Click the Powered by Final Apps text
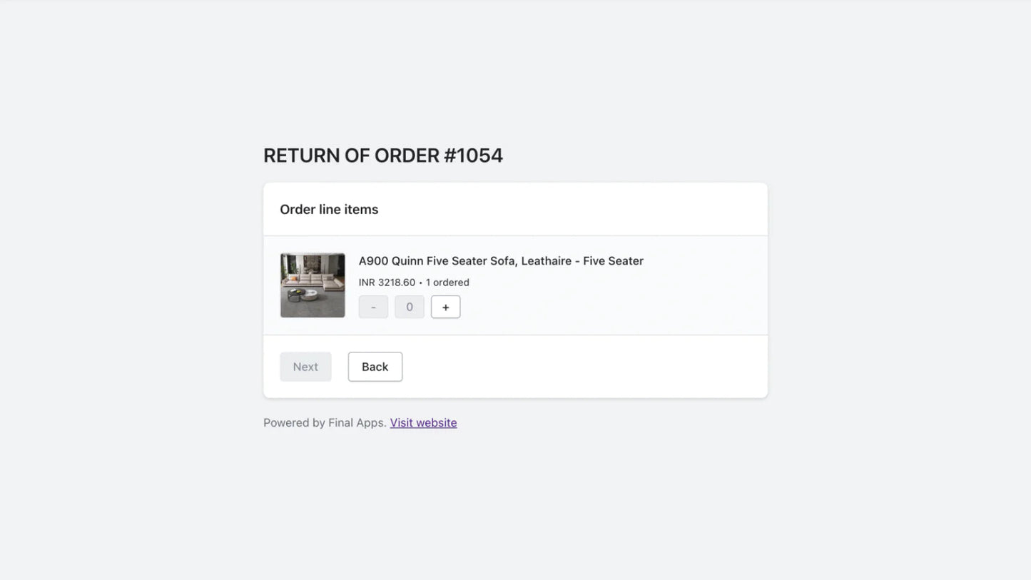1031x580 pixels. pos(325,422)
